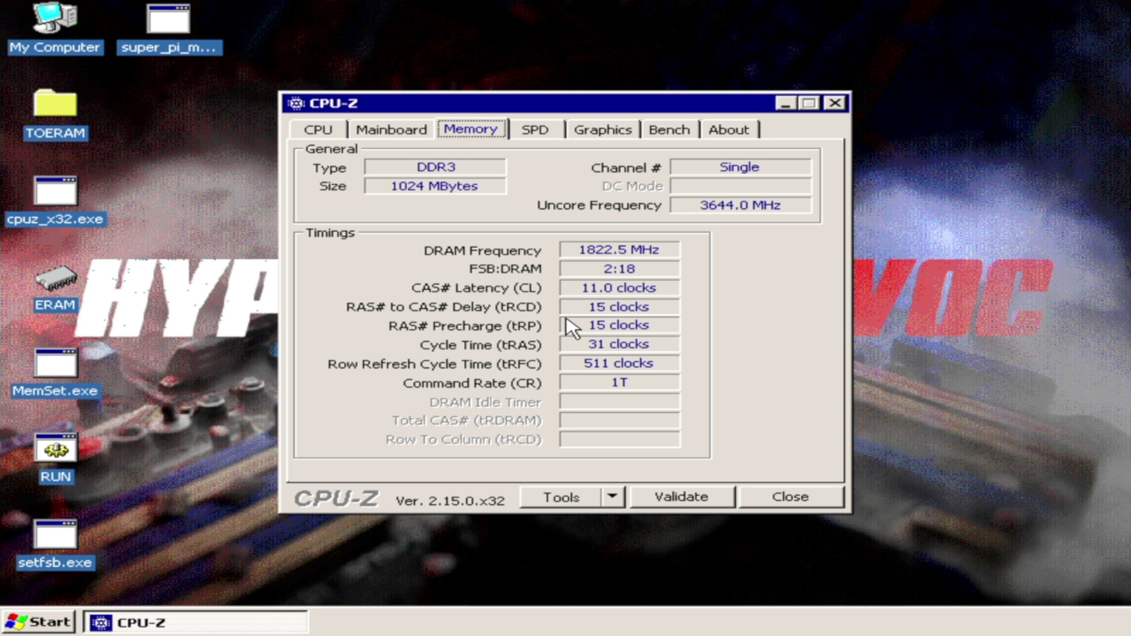Open the About tab
Viewport: 1131px width, 636px height.
pos(729,130)
